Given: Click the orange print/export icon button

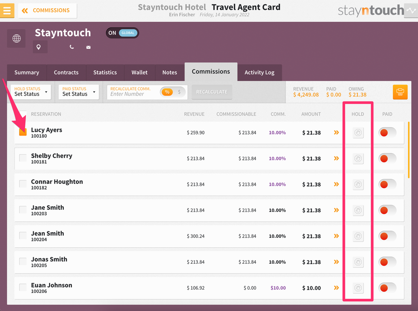Looking at the screenshot, I should 400,92.
